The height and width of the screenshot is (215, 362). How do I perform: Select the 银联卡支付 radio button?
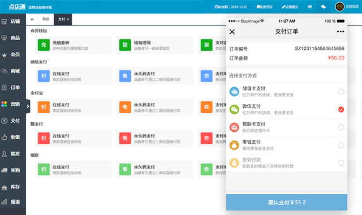click(x=341, y=127)
